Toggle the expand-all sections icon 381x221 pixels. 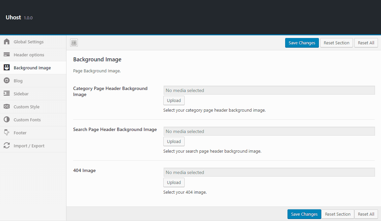coord(74,43)
